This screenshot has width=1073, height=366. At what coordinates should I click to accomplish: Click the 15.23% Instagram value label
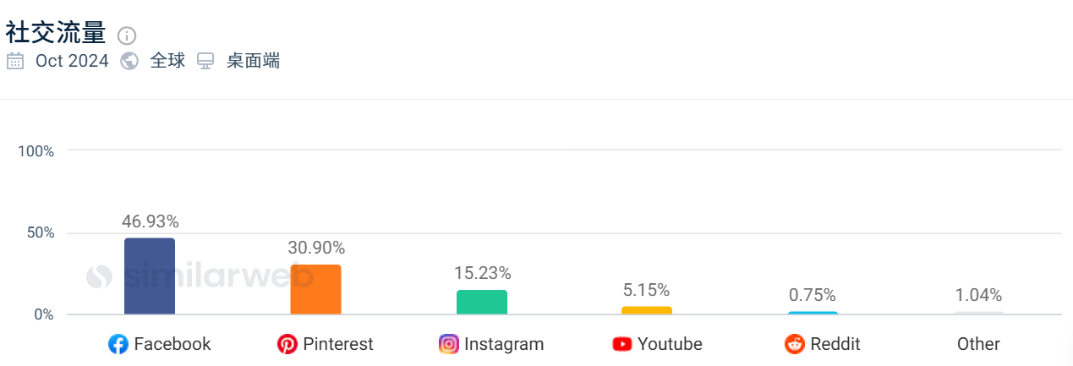coord(482,273)
